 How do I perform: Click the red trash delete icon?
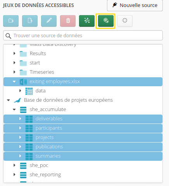[x=68, y=21]
